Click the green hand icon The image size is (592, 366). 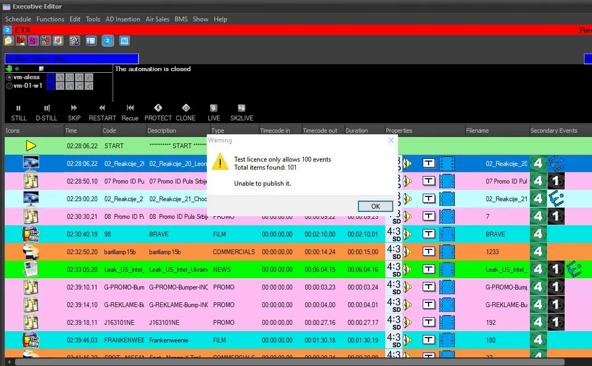coord(9,68)
